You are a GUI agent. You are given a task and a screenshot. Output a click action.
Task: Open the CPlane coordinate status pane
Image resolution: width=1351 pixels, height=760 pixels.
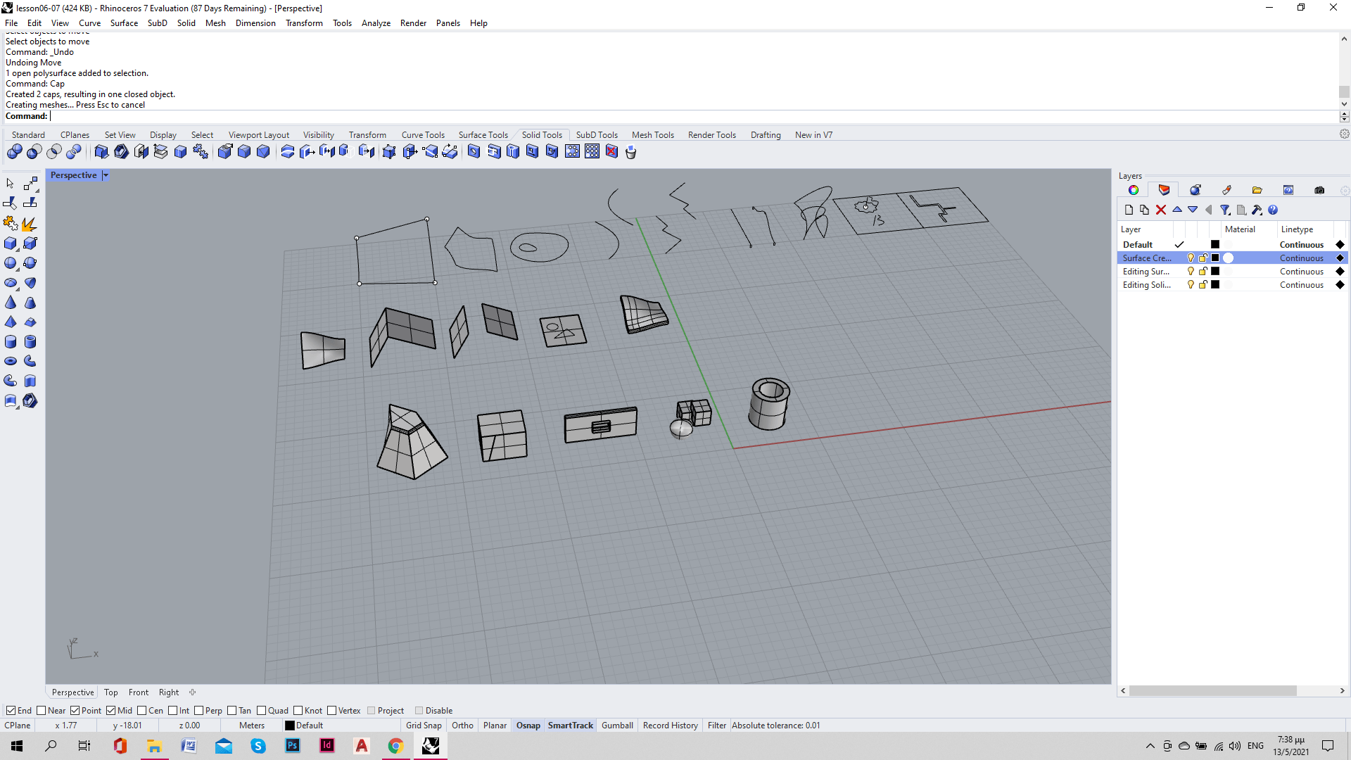(x=18, y=726)
